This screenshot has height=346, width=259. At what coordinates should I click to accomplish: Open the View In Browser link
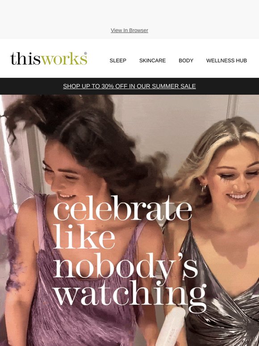click(129, 30)
